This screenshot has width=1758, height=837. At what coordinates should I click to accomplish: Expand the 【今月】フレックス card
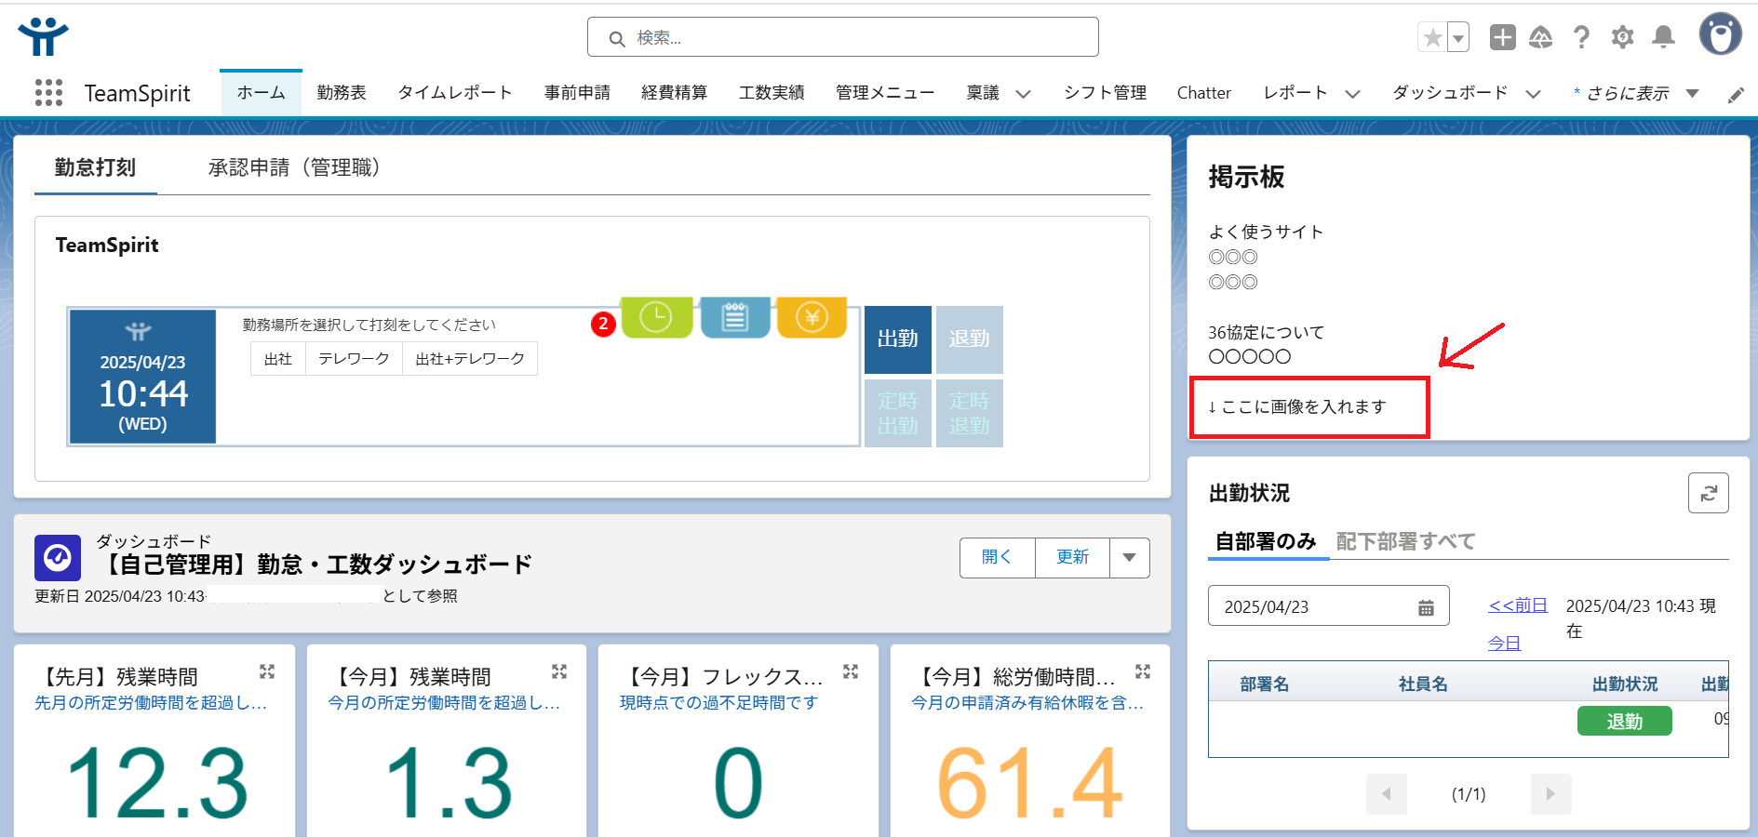pos(851,671)
